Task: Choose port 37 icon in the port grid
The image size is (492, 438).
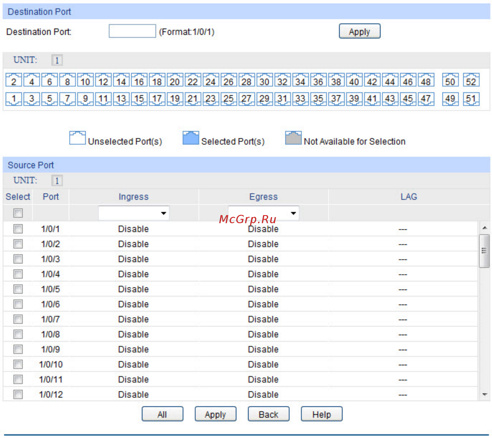Action: [x=336, y=99]
